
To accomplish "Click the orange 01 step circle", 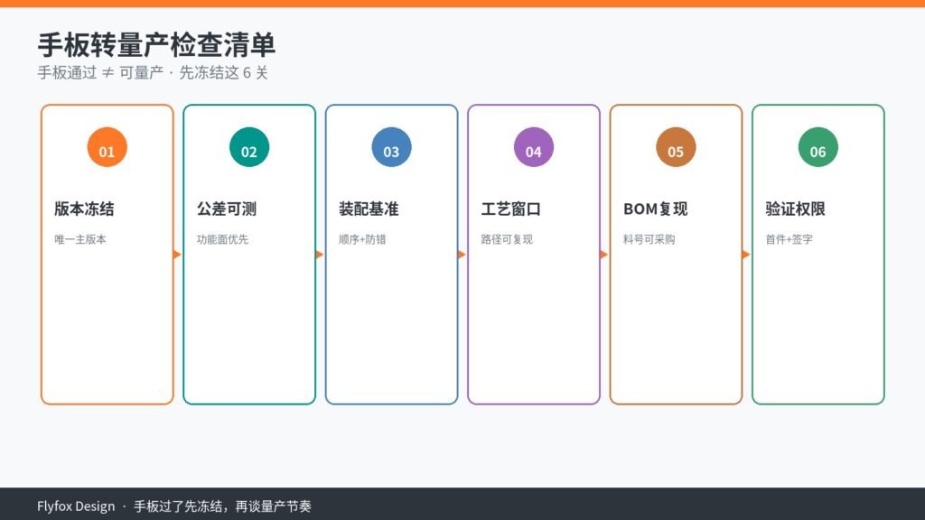I will (x=107, y=147).
